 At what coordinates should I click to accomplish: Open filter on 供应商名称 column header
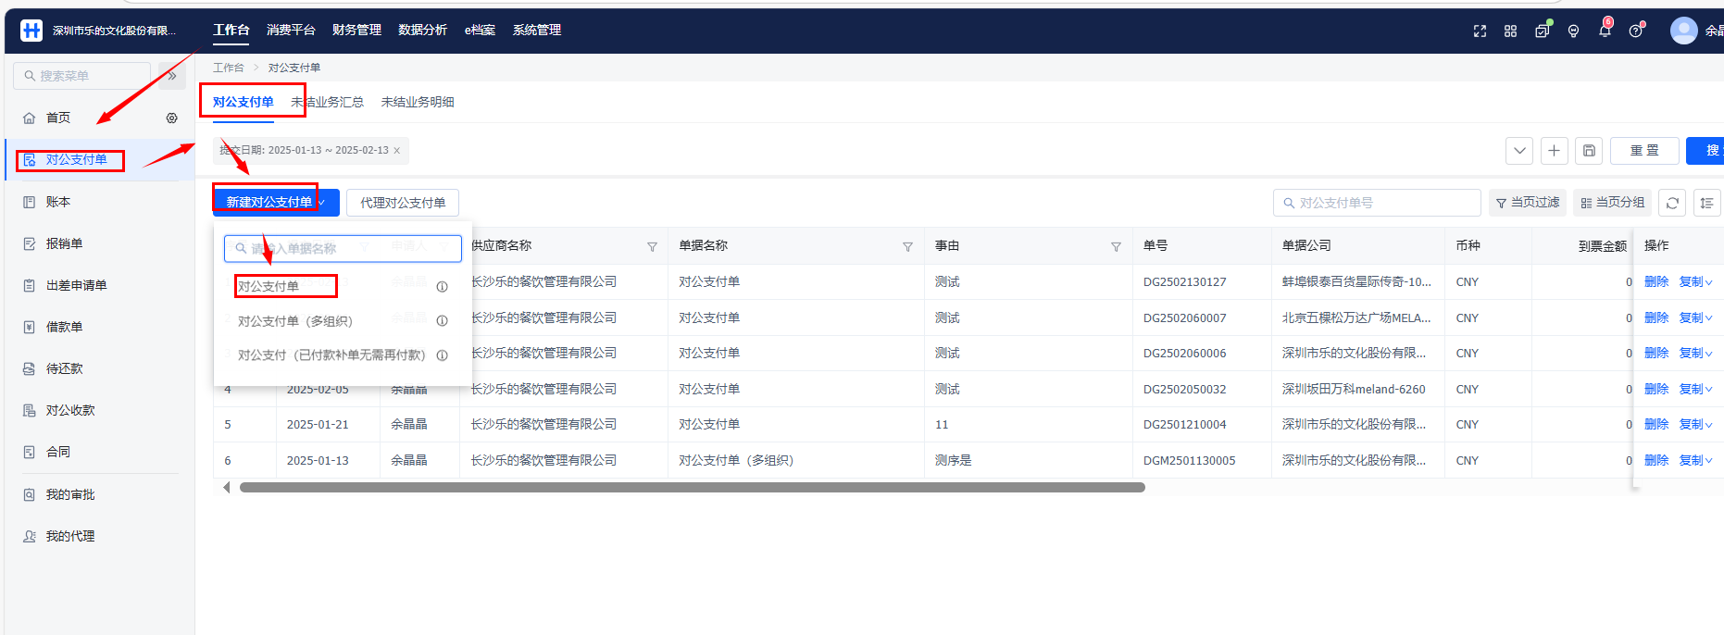[x=652, y=246]
